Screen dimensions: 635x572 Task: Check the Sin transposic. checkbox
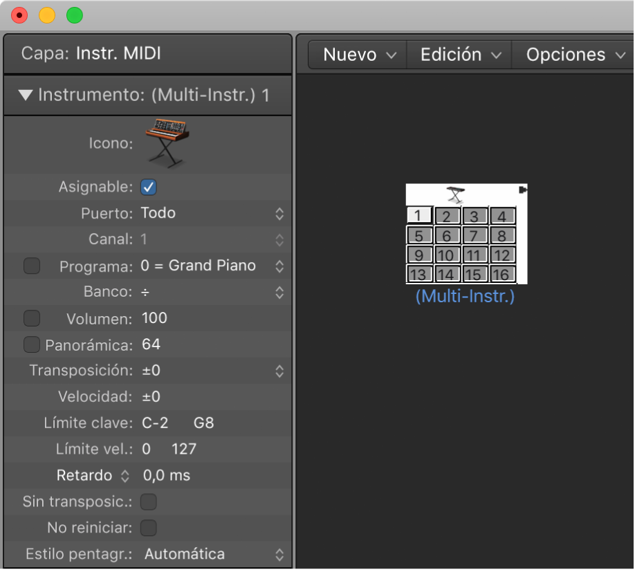pos(148,501)
